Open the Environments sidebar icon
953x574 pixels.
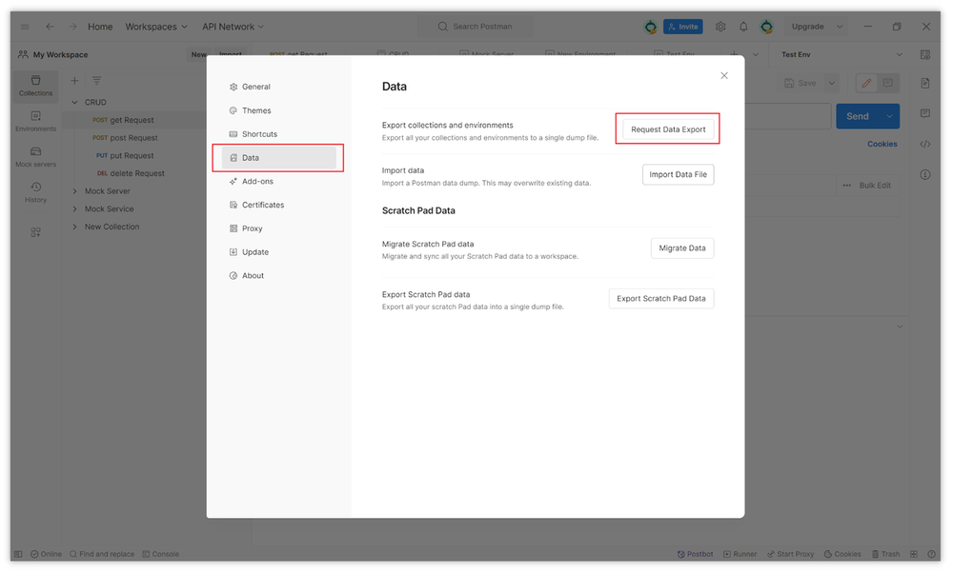tap(35, 121)
